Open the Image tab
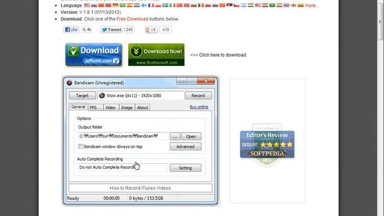Viewport: 384px width, 216px height. tap(127, 107)
